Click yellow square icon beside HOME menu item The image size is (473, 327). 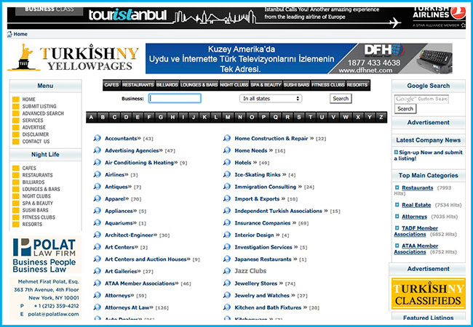16,100
